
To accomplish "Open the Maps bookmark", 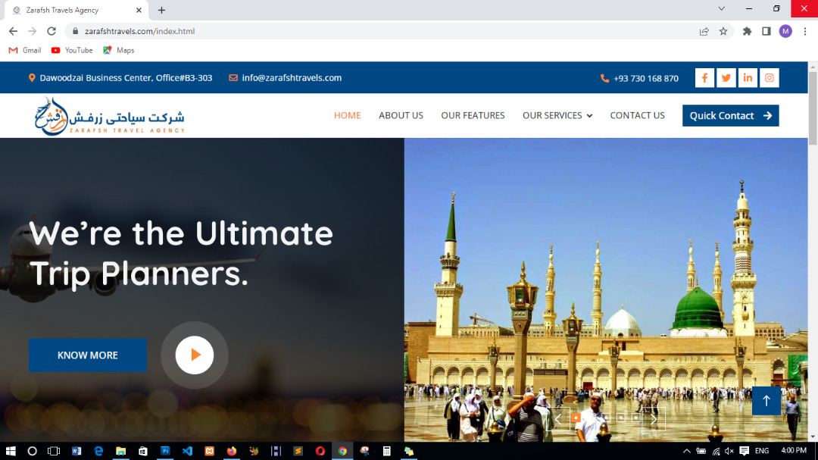I will pos(118,50).
